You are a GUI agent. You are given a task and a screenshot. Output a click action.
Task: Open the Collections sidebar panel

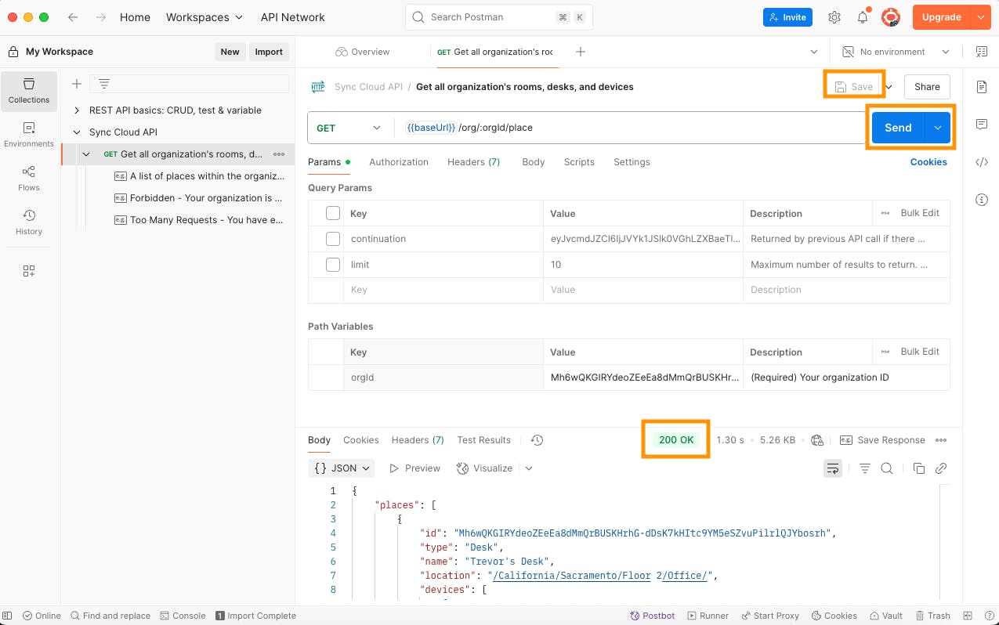coord(29,91)
